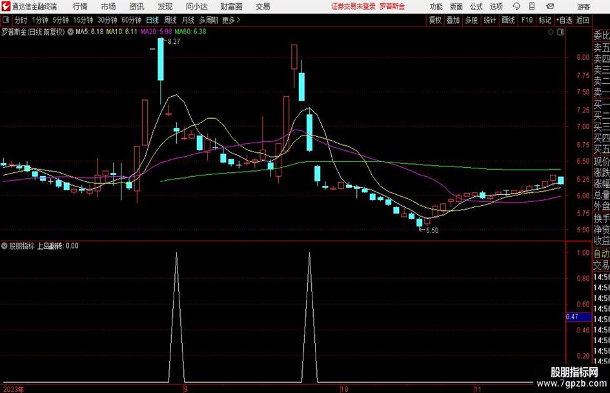Select the 日线 daily period

pyautogui.click(x=152, y=20)
